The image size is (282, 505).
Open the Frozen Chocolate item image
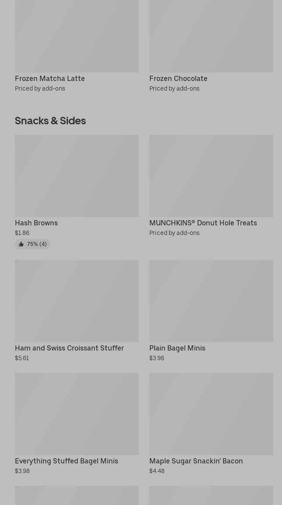pos(211,36)
